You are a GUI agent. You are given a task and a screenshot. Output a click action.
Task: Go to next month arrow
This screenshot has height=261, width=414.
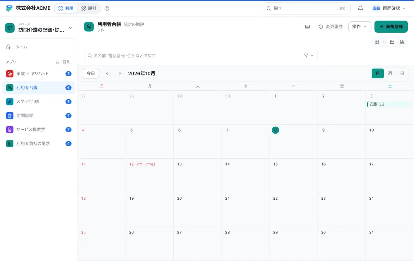point(120,73)
